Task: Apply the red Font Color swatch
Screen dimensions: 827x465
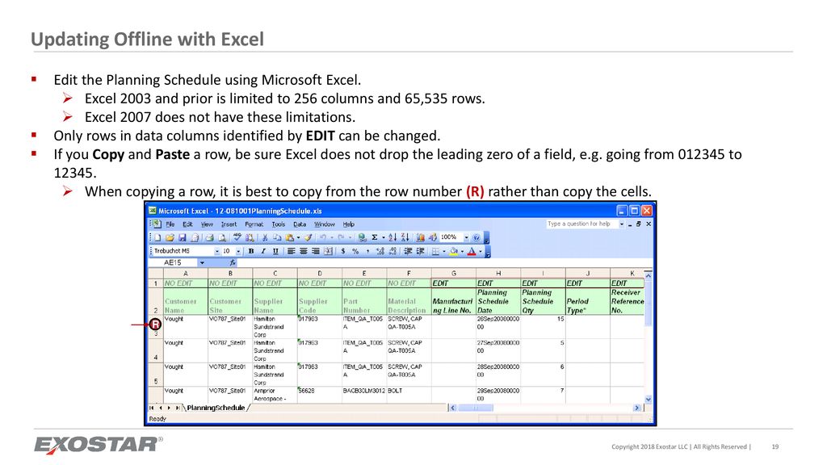Action: click(472, 252)
